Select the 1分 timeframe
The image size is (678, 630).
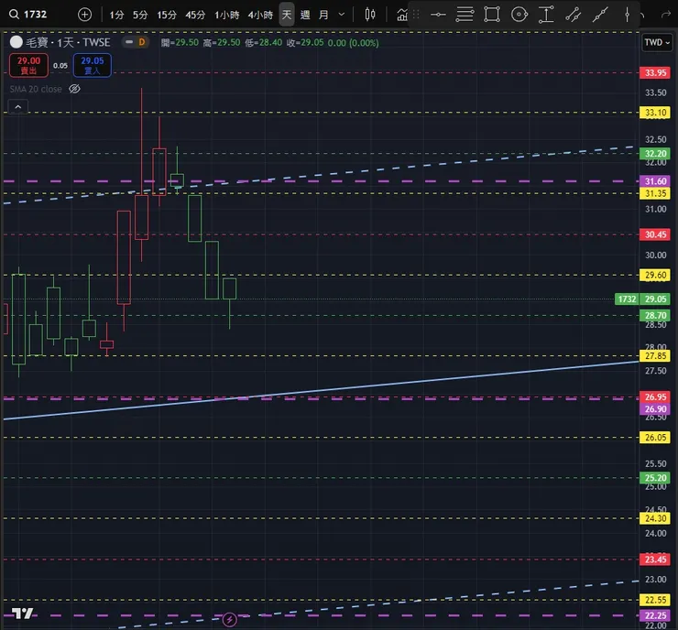click(116, 16)
